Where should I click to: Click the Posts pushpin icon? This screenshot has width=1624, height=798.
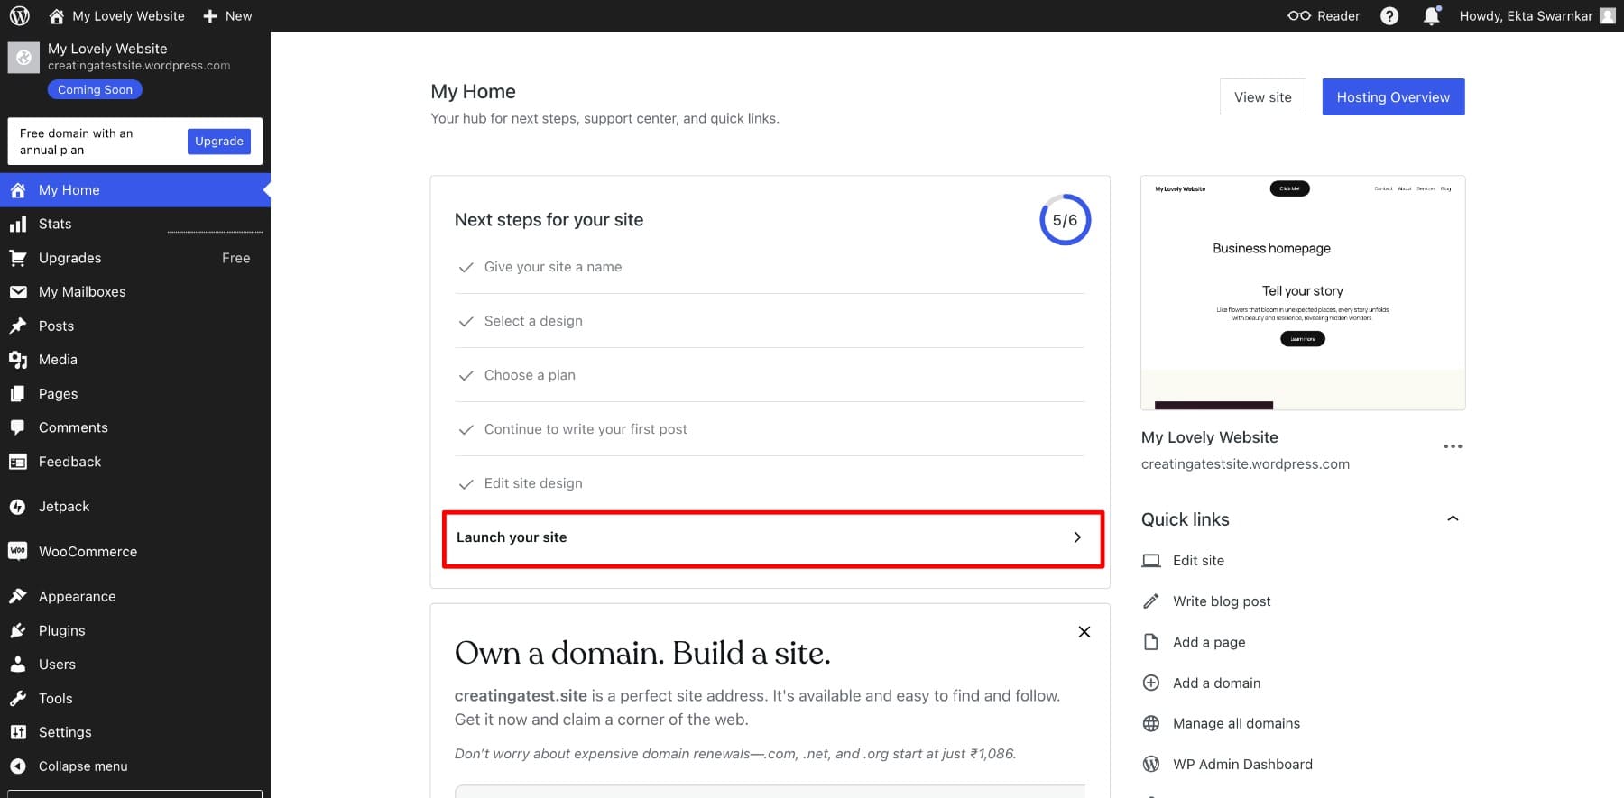(x=18, y=326)
